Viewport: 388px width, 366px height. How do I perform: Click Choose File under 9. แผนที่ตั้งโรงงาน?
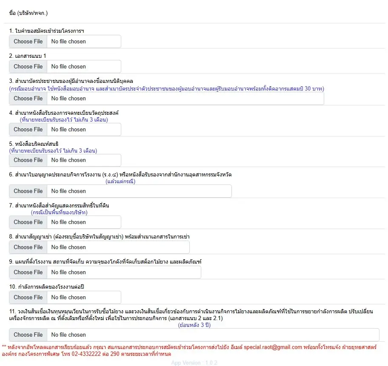click(x=28, y=272)
